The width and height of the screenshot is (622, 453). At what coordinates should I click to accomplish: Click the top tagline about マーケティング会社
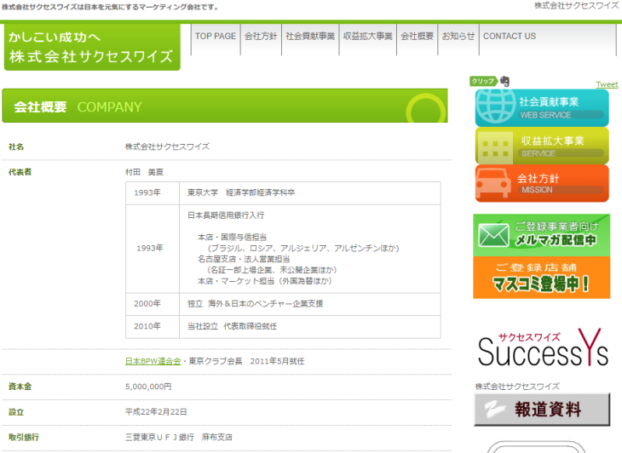click(x=110, y=7)
